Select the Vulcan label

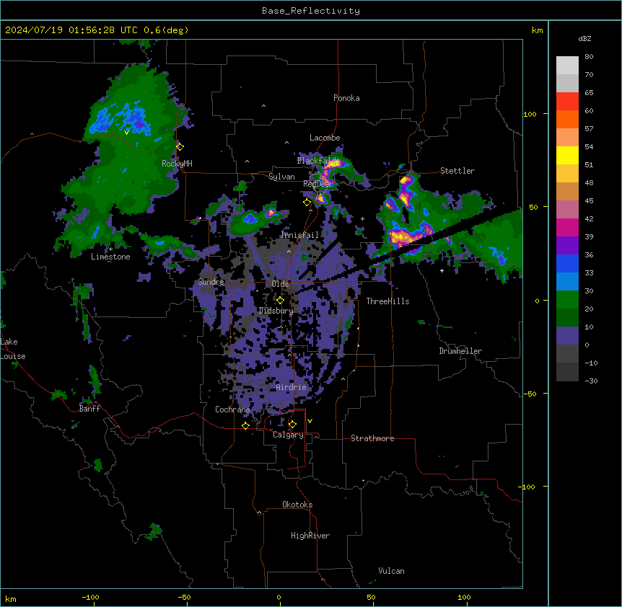[391, 571]
